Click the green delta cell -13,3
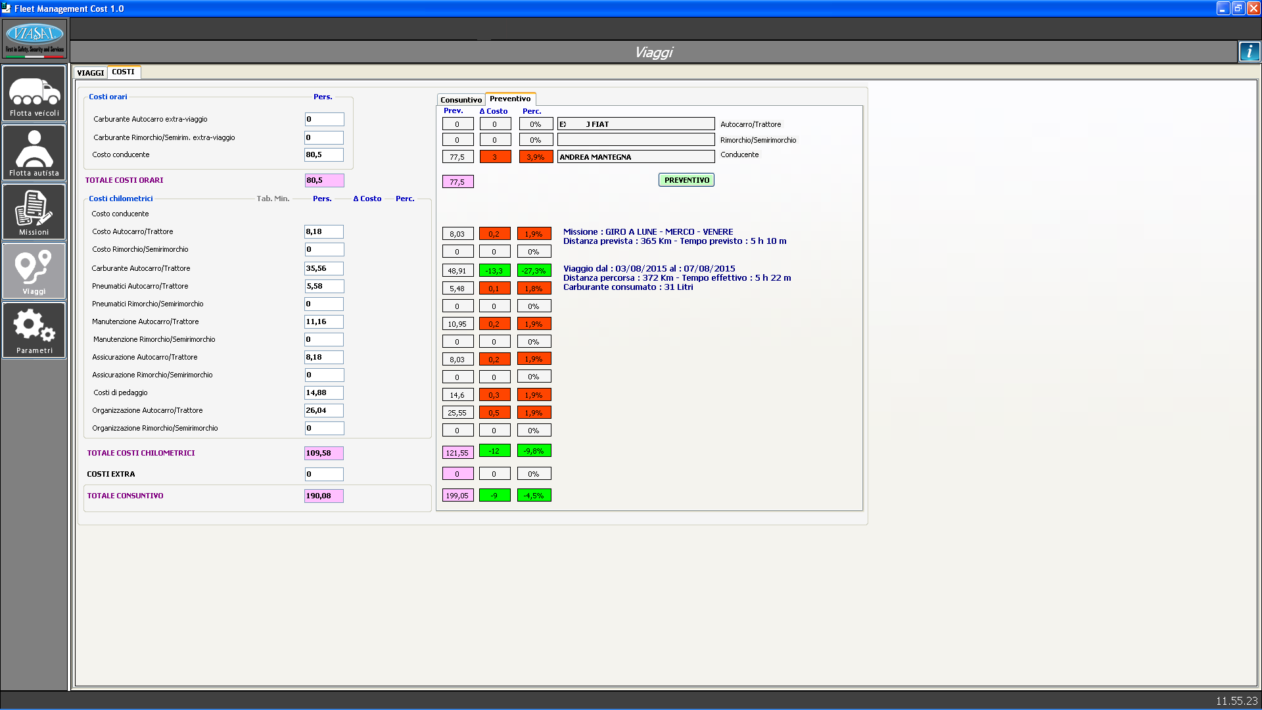 (494, 270)
